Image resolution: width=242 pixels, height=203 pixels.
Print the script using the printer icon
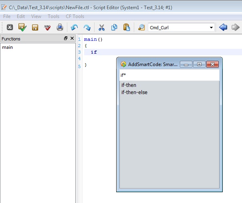click(60, 27)
